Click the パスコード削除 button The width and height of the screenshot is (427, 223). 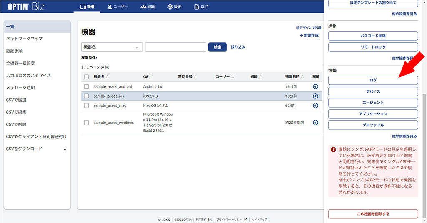pos(373,36)
